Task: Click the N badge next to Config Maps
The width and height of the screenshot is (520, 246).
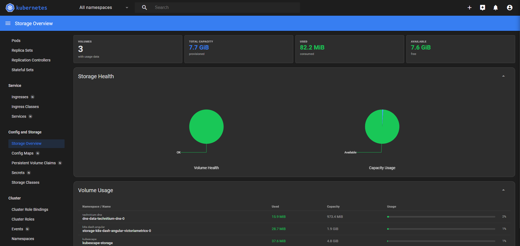Action: pos(38,153)
